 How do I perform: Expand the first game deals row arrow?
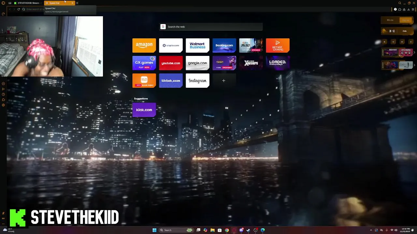click(x=414, y=52)
